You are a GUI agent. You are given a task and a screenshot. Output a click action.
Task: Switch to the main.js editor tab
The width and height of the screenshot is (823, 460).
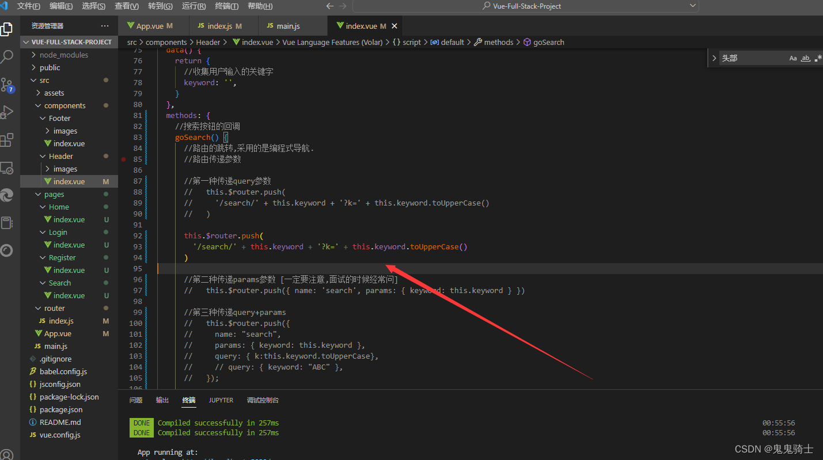pos(293,26)
